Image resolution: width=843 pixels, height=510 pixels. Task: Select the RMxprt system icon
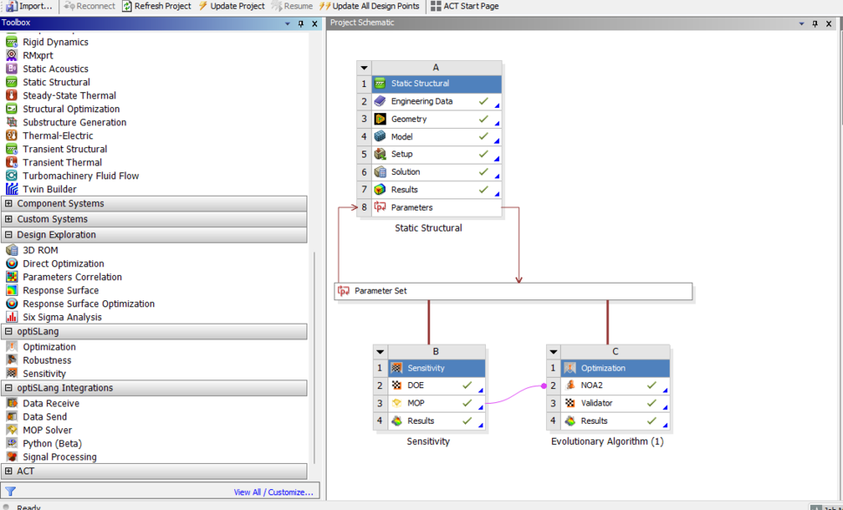pos(11,56)
